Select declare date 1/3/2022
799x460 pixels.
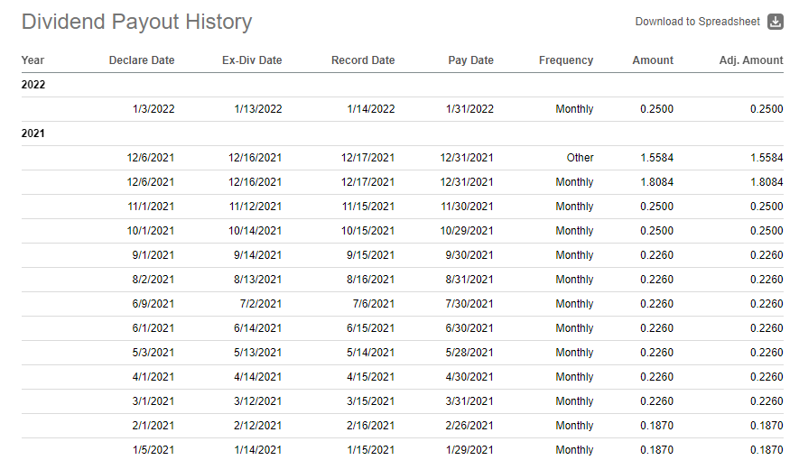click(153, 109)
